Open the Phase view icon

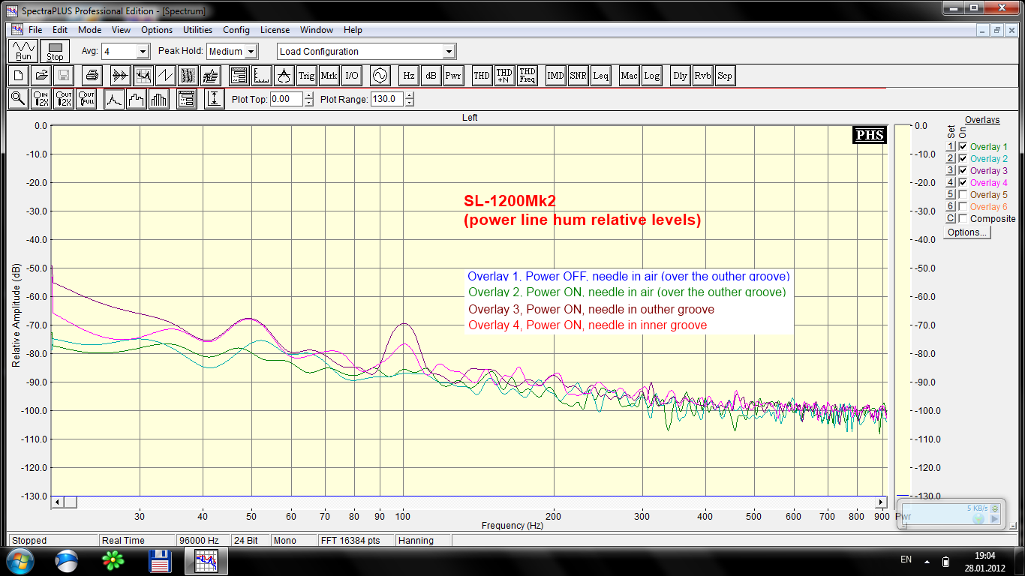[x=165, y=75]
